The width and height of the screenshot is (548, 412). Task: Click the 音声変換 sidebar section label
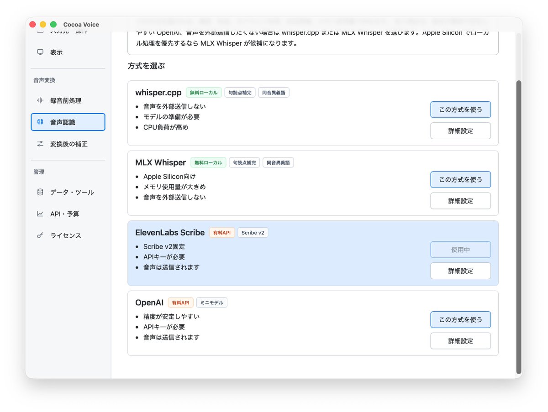point(44,80)
